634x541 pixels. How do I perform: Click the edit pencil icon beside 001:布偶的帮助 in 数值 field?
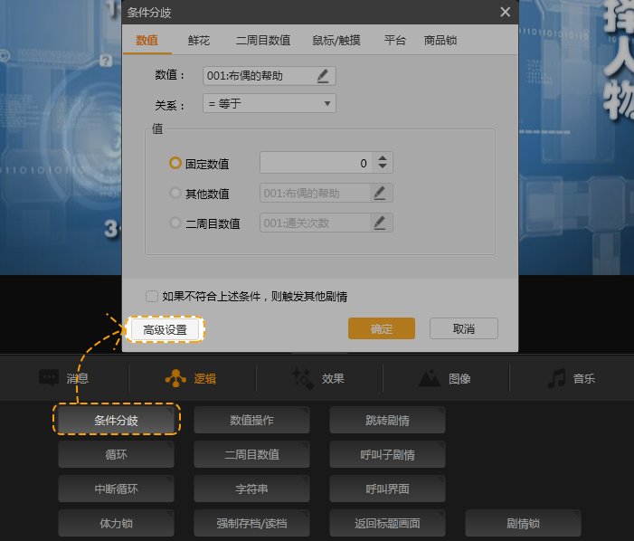click(x=323, y=76)
